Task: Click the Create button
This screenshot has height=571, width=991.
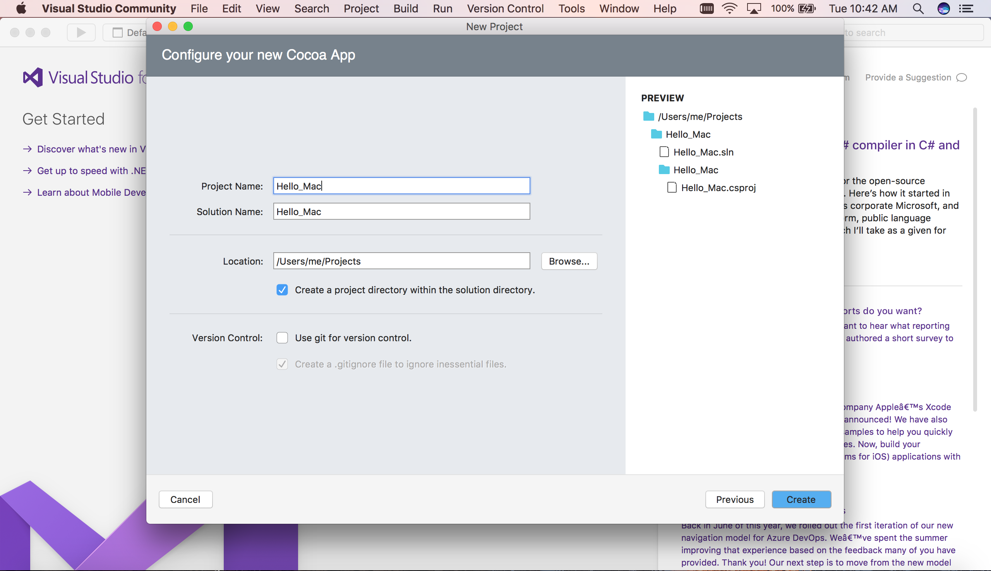Action: tap(801, 499)
